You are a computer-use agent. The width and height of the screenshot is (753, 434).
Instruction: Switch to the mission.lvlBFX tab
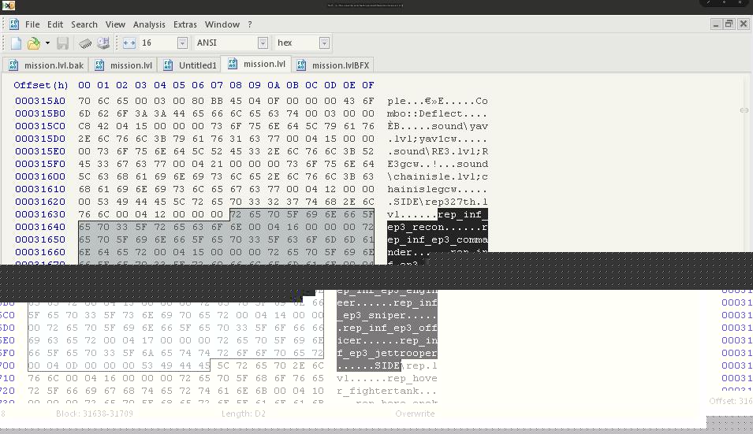tap(334, 65)
